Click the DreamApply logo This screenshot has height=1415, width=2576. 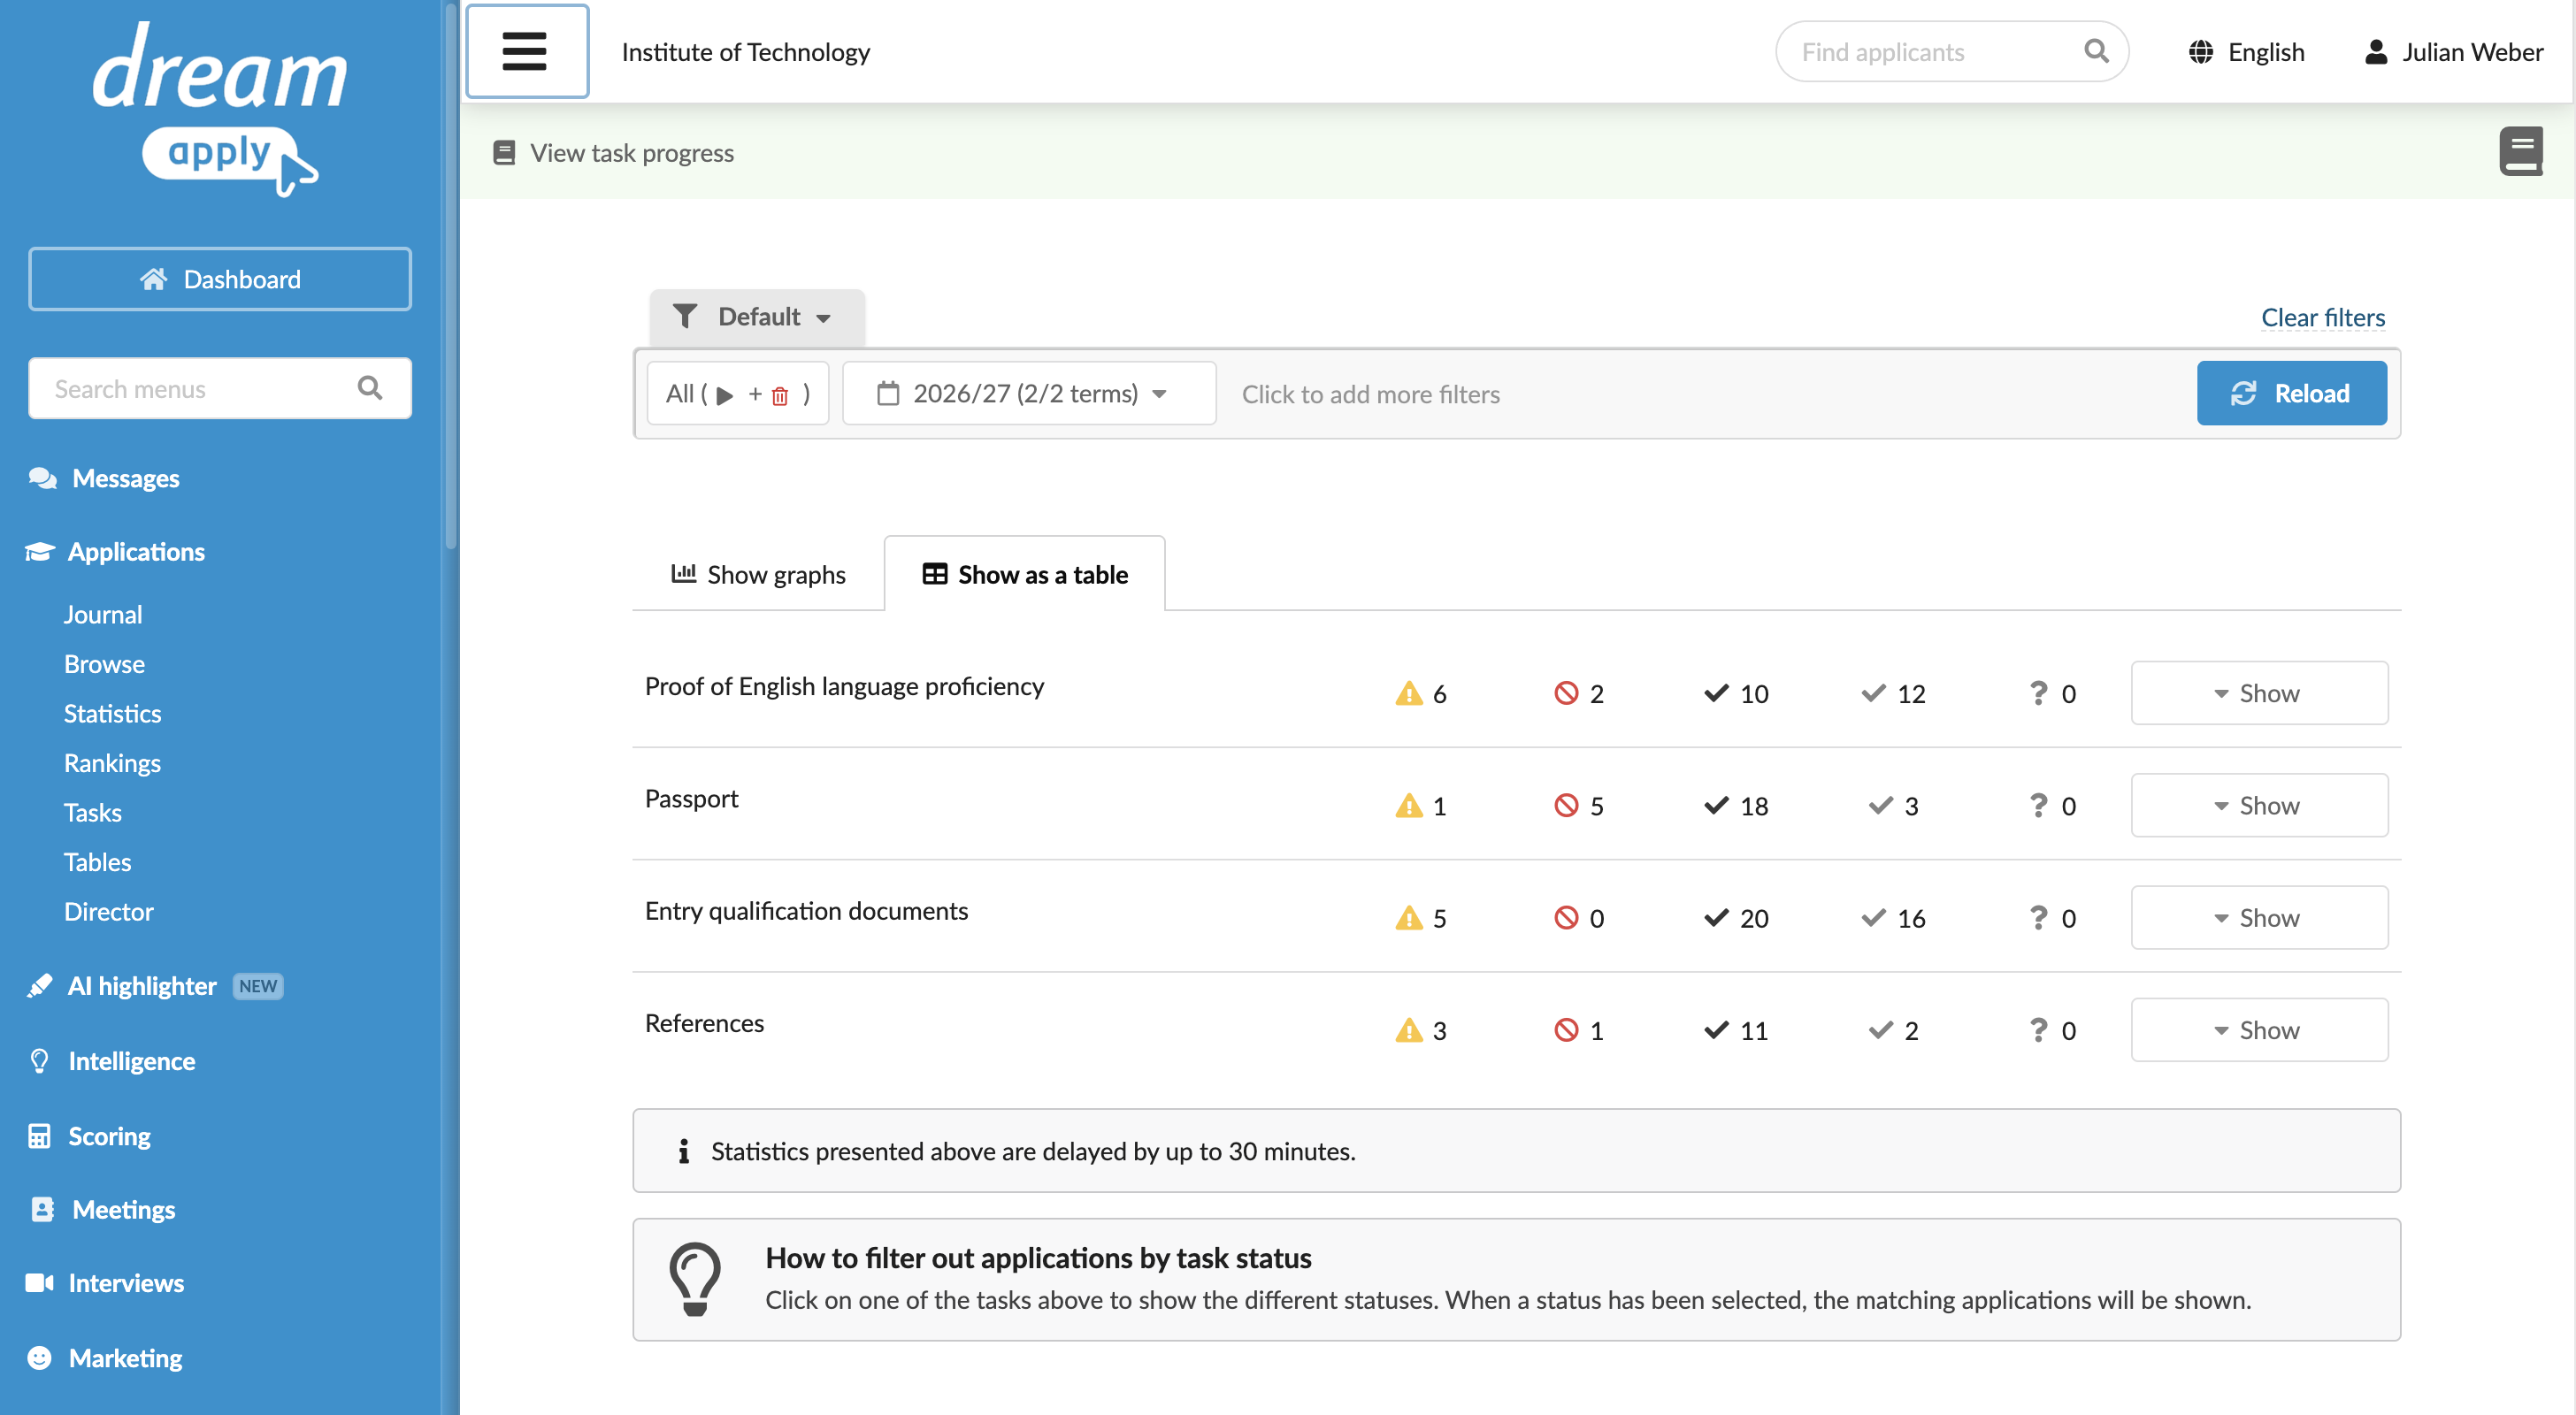pyautogui.click(x=219, y=109)
